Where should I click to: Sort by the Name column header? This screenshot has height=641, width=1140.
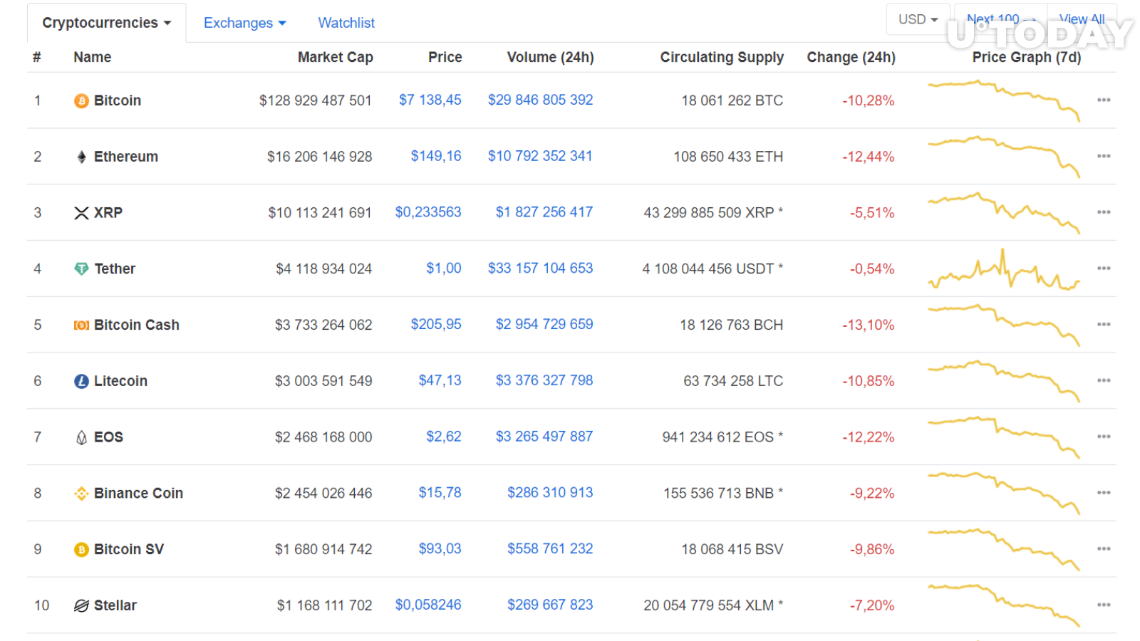(93, 57)
